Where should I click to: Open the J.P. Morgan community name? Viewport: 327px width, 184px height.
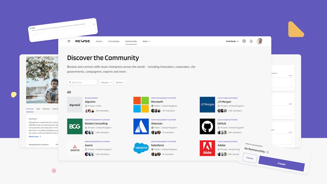[x=224, y=102]
